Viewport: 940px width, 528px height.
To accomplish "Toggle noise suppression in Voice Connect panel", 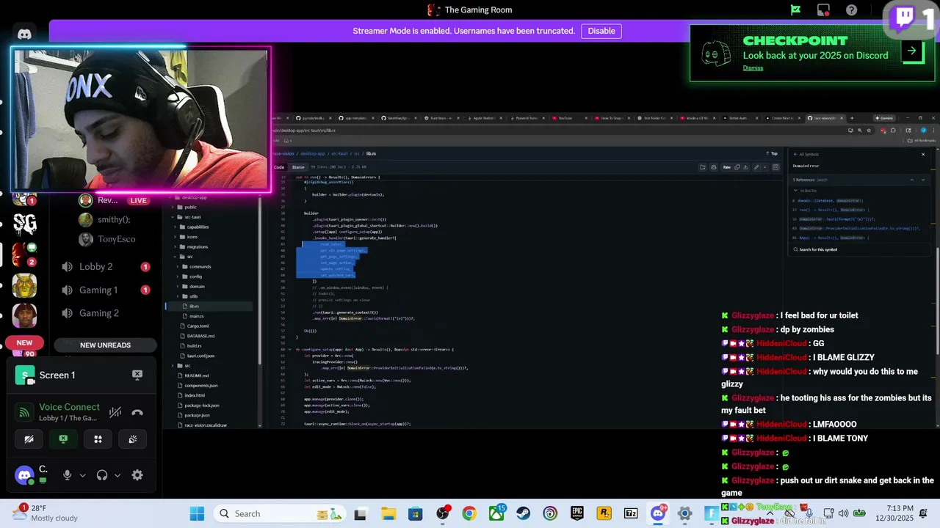I will pos(115,413).
